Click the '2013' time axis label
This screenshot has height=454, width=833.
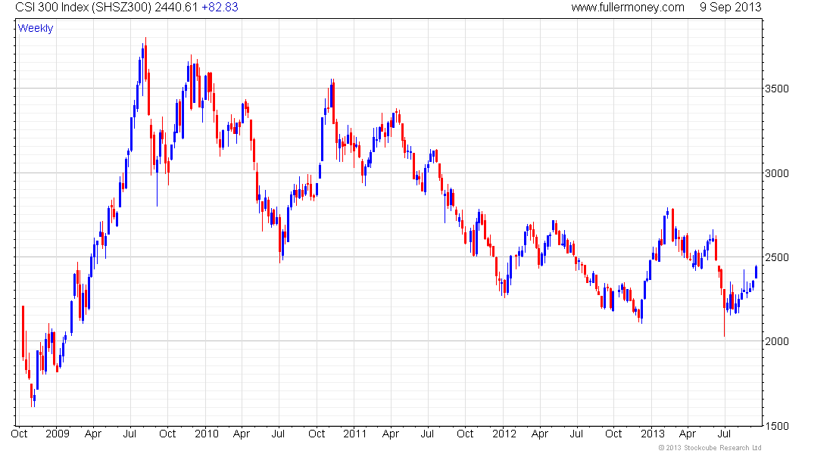652,434
